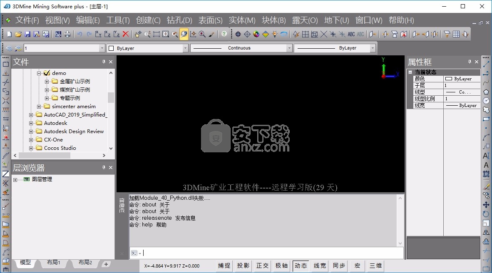This screenshot has width=492, height=273.
Task: Open the ByLayer color dropdown
Action: tap(185, 48)
